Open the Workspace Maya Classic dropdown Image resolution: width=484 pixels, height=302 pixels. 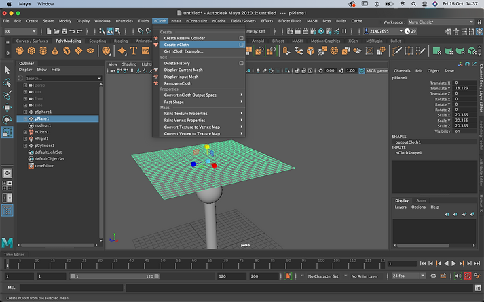click(441, 22)
